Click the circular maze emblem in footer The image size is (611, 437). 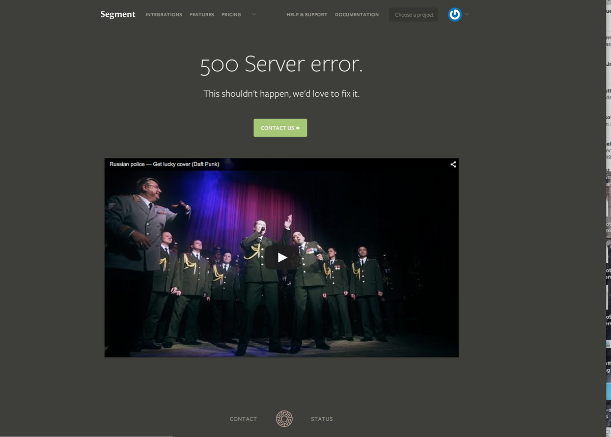(284, 419)
